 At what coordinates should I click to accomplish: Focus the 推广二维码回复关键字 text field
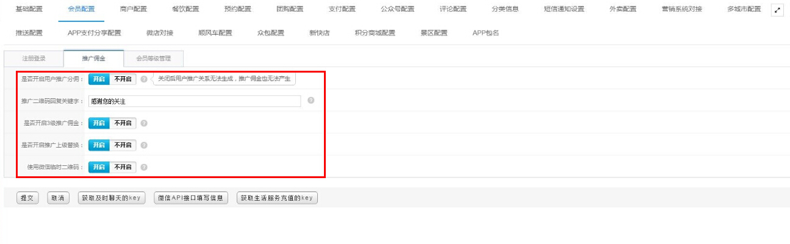pyautogui.click(x=195, y=101)
